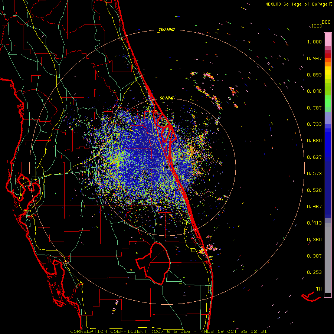Image resolution: width=334 pixels, height=334 pixels.
Task: Click the TH threshold label
Action: click(319, 289)
